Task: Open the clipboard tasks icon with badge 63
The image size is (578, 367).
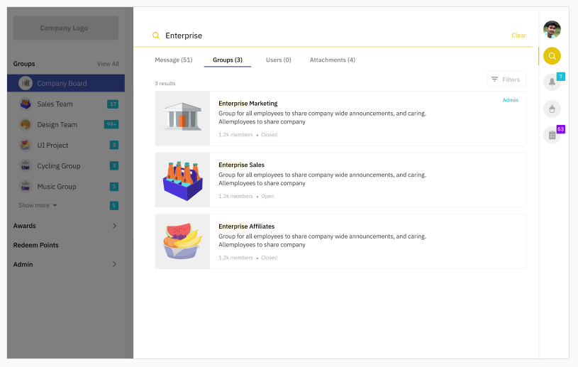Action: click(x=552, y=135)
